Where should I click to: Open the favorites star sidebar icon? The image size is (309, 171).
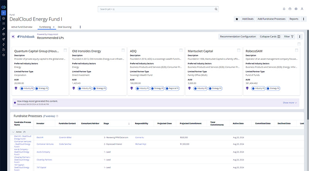[3, 55]
